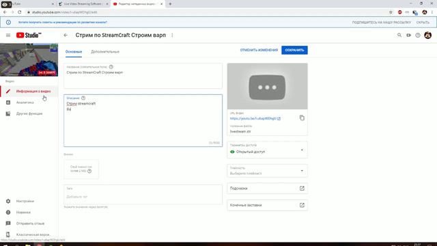Bookmark this page with the star icon
The image size is (437, 246).
tap(391, 12)
